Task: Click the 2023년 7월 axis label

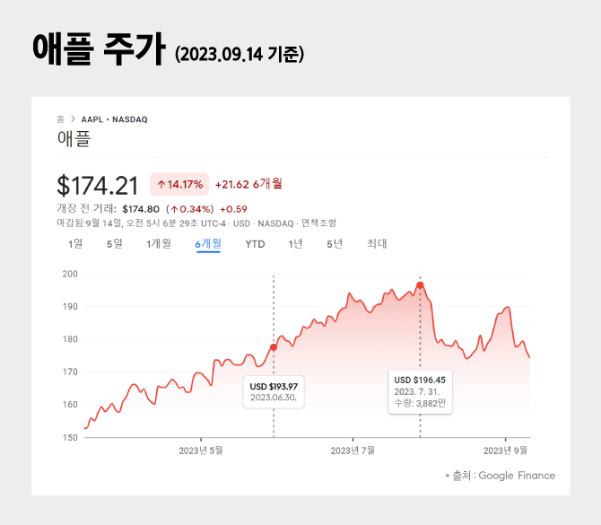Action: click(353, 451)
